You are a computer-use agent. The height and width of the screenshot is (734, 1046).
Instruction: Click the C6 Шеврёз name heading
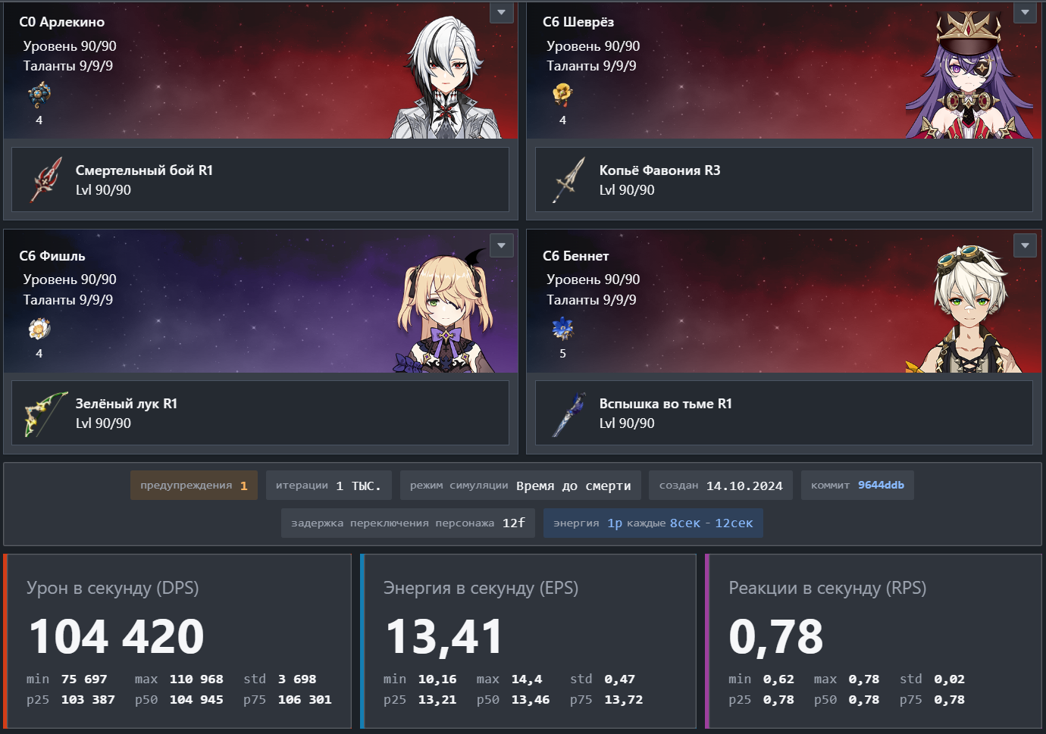click(x=578, y=22)
